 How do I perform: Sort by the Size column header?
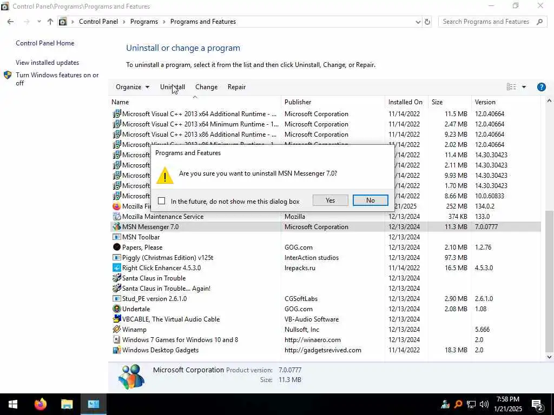(x=450, y=102)
